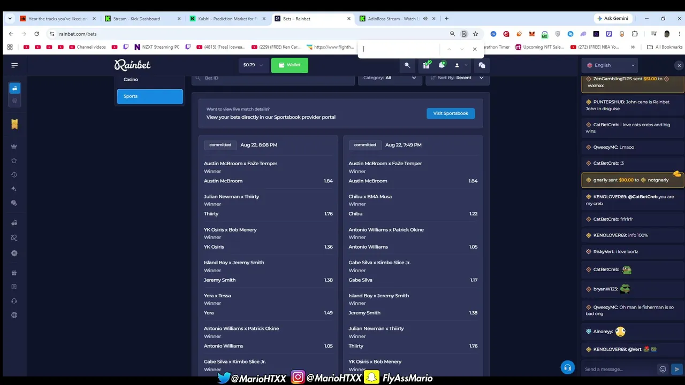The width and height of the screenshot is (685, 385).
Task: Click the committed badge on 8:08 PM bet
Action: (220, 145)
